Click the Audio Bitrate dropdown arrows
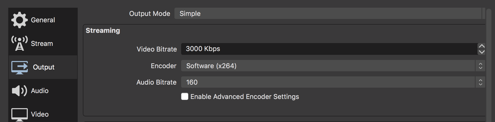495x122 pixels. (480, 82)
